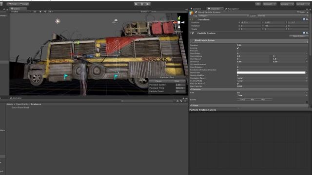Open the Navigation tab
Screen dimensions: 312x175
(232, 9)
